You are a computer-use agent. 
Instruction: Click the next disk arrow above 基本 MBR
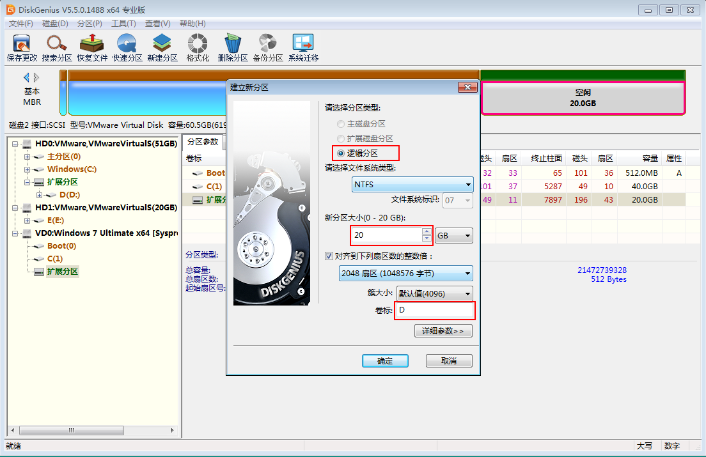point(36,77)
